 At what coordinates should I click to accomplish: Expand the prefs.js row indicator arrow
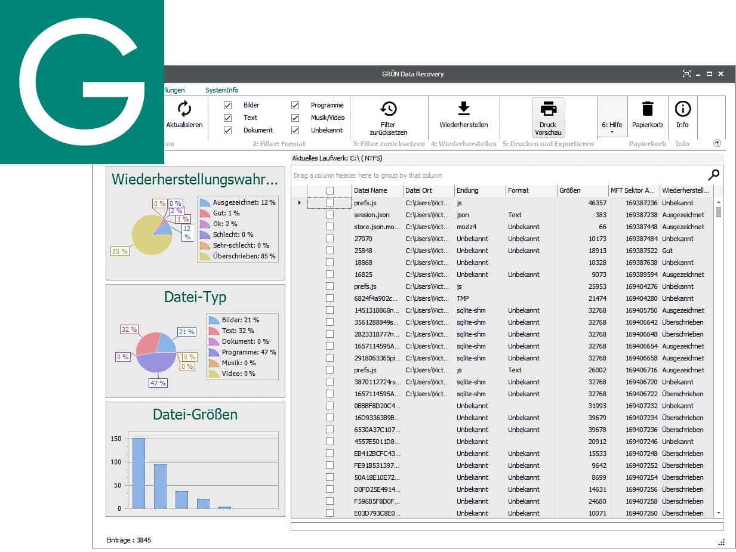coord(299,203)
